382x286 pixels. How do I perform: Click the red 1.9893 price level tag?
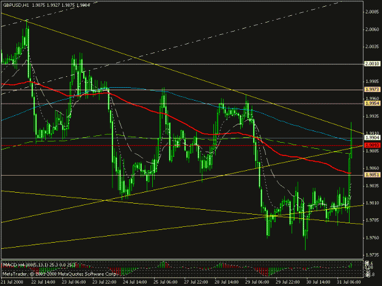372,145
